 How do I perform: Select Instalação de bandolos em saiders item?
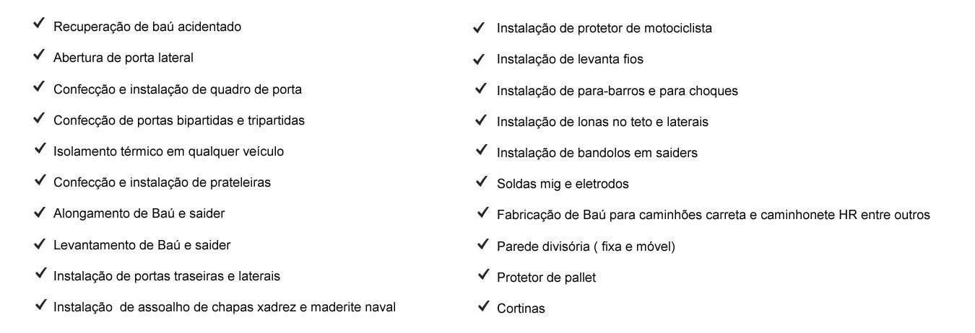(x=597, y=153)
